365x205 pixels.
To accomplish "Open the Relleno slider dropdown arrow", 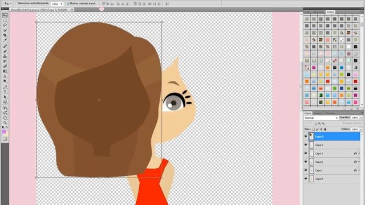I will [x=361, y=129].
